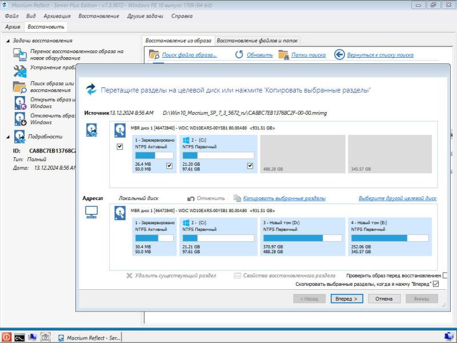Click the destination monitor icon under Адресат

coord(91,212)
